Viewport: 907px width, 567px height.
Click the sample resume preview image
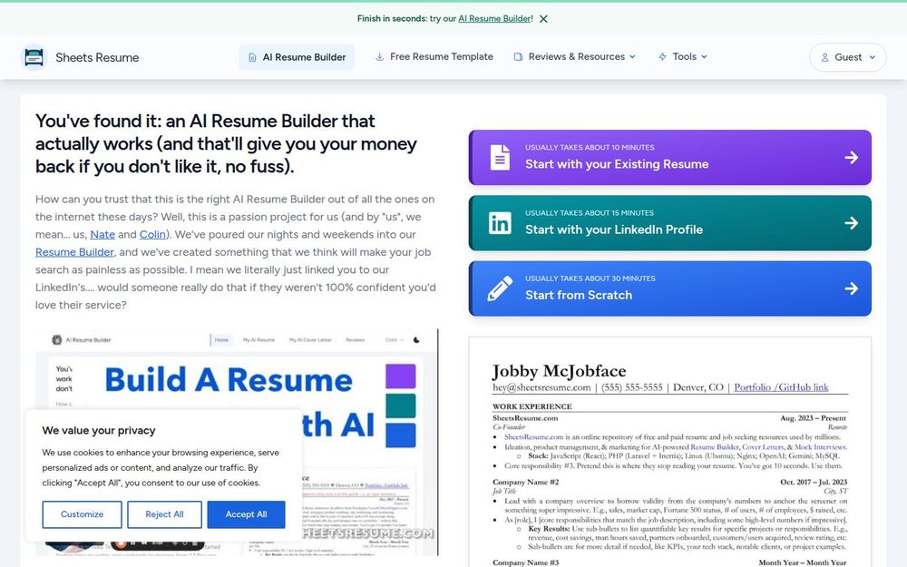point(670,452)
